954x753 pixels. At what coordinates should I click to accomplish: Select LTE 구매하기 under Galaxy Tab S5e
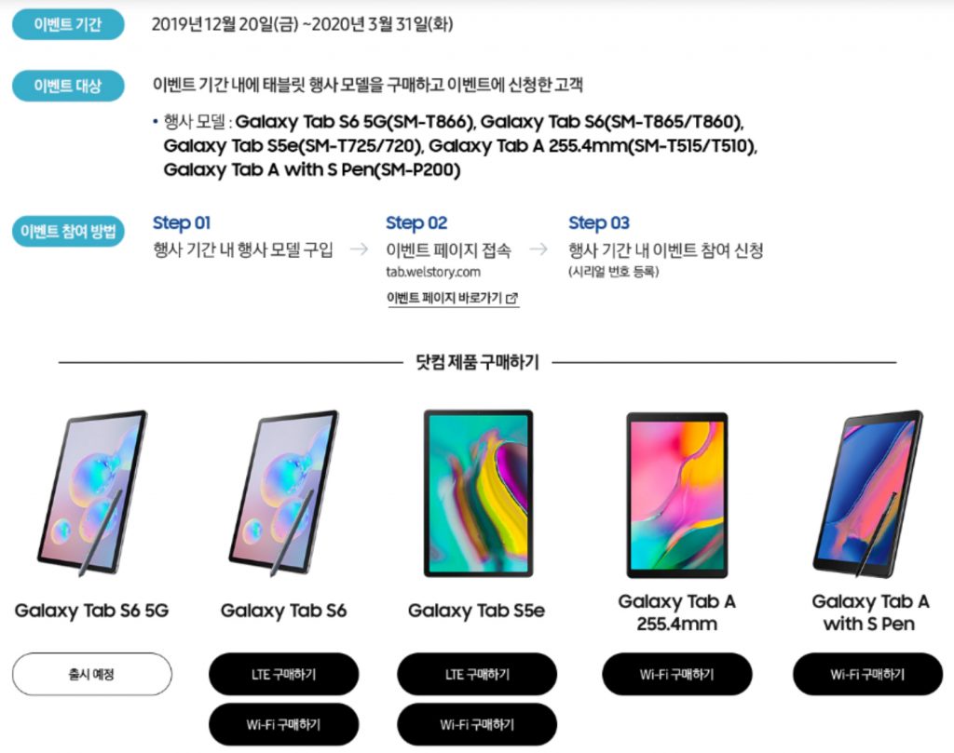[477, 674]
